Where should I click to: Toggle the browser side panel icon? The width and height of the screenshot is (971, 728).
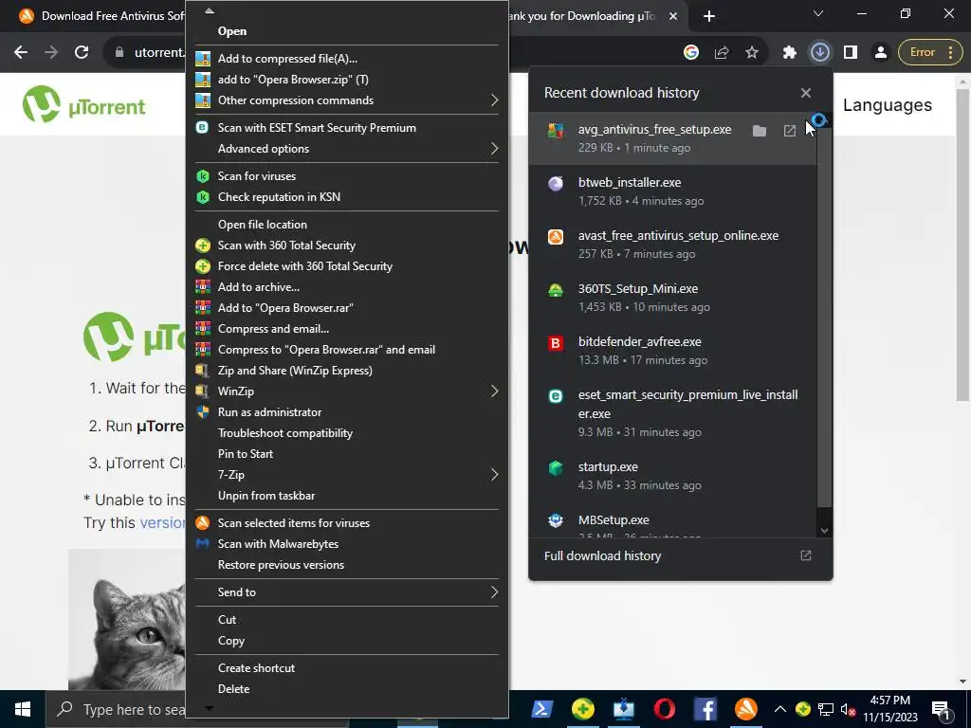click(851, 53)
